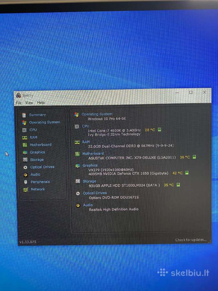Select Operating System in the sidebar list

45,122
